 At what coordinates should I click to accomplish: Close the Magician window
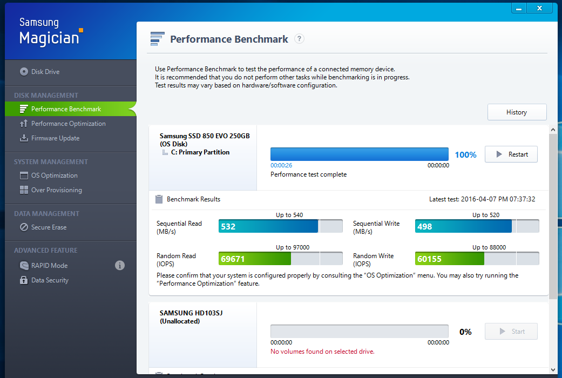(x=539, y=8)
